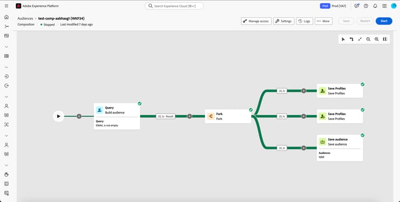The height and width of the screenshot is (202, 400).
Task: Open the hand privacy icon in sidebar
Action: [6, 174]
